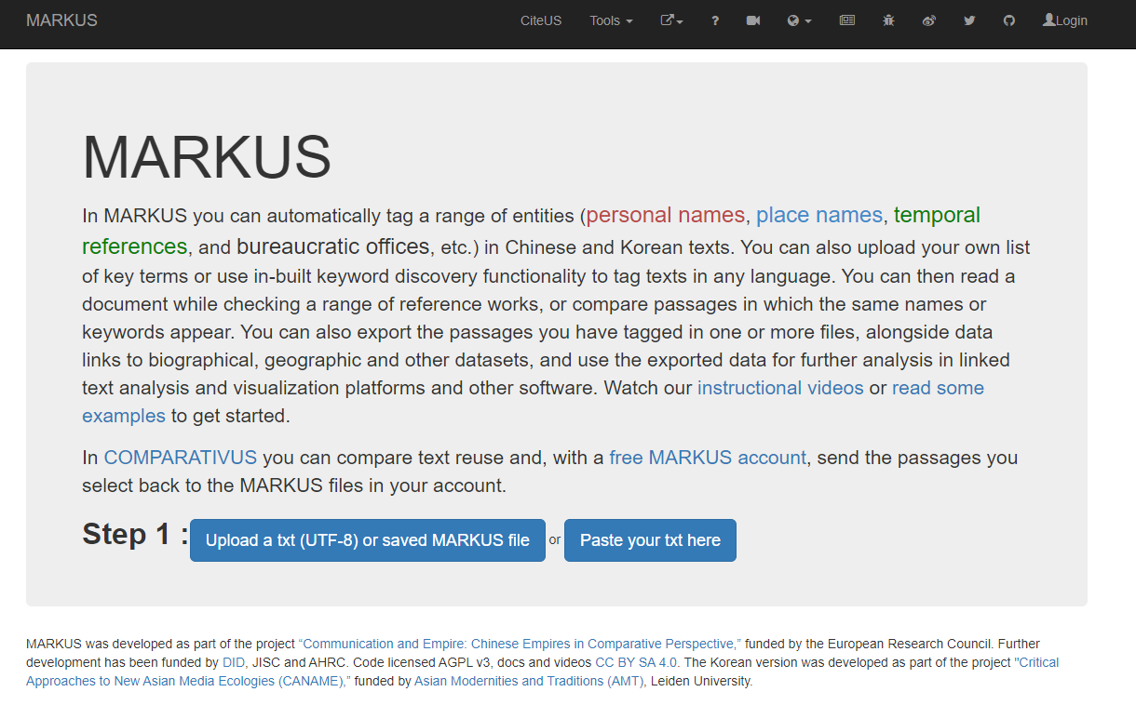Click the large MARKUS heading
Viewport: 1136px width, 705px height.
click(x=207, y=156)
